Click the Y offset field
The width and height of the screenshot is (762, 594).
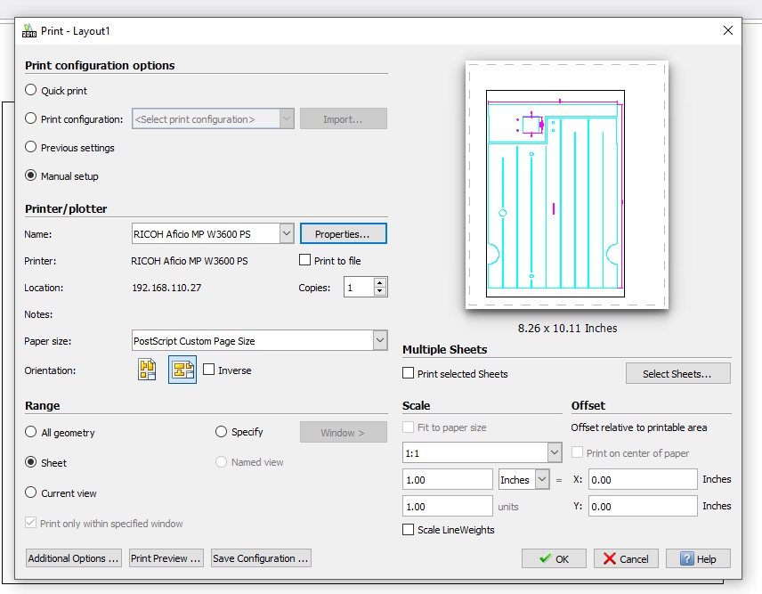[643, 506]
